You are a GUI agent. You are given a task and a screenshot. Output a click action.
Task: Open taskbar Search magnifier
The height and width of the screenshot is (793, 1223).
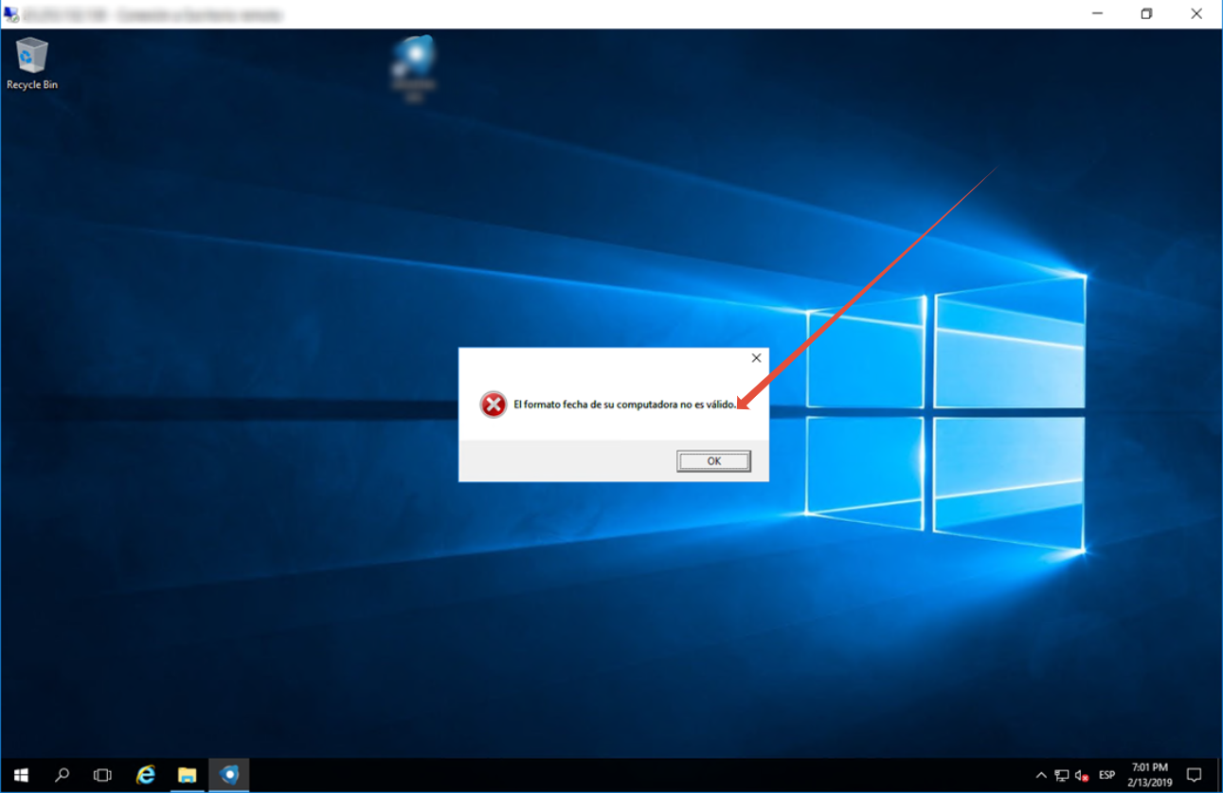click(62, 775)
